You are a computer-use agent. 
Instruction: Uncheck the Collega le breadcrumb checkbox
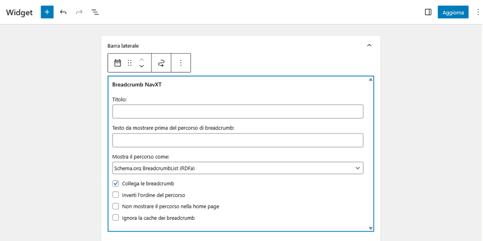(116, 183)
